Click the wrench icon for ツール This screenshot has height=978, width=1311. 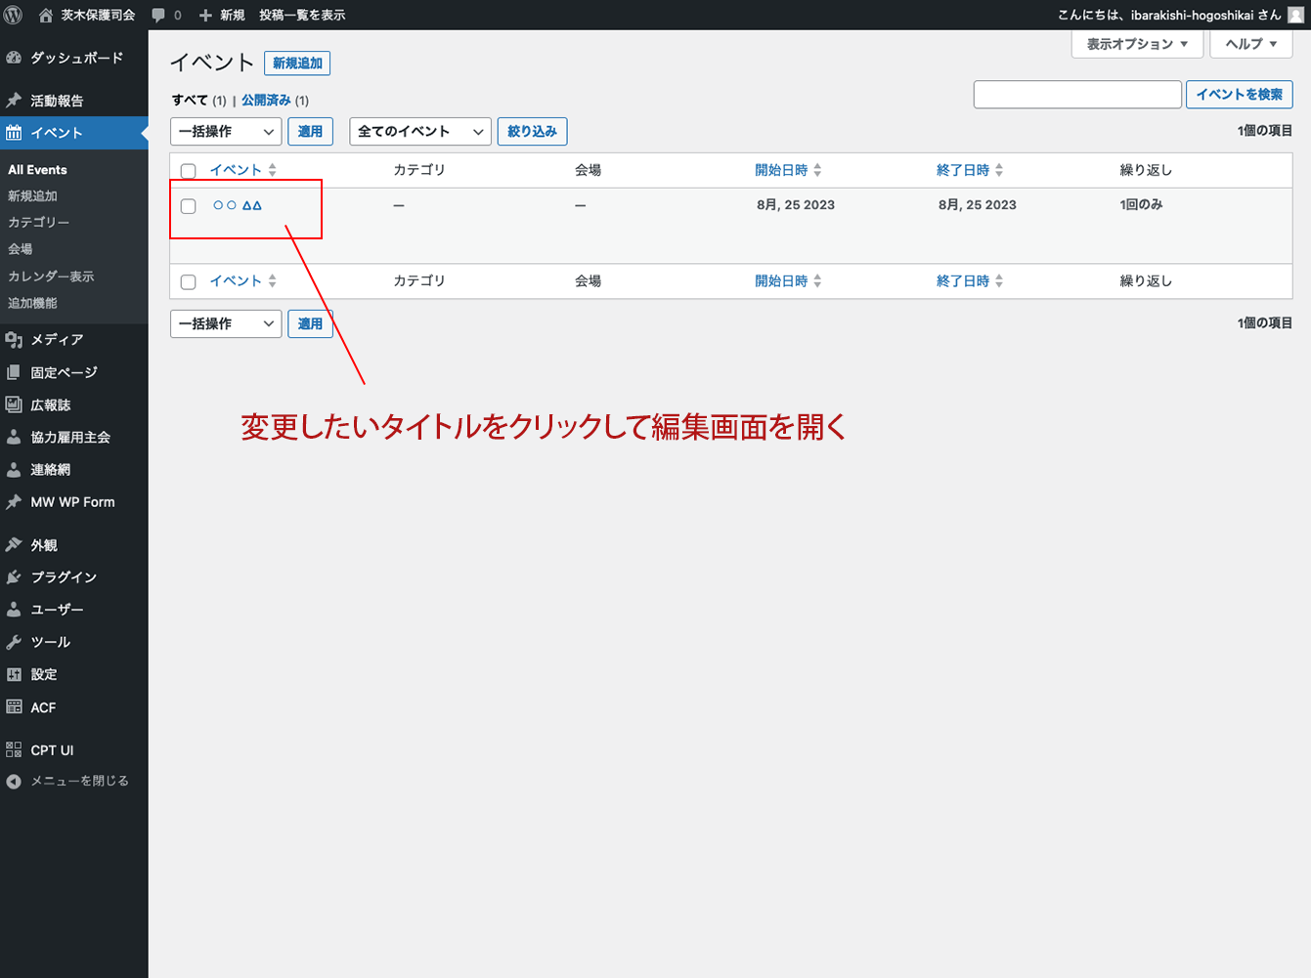point(14,643)
